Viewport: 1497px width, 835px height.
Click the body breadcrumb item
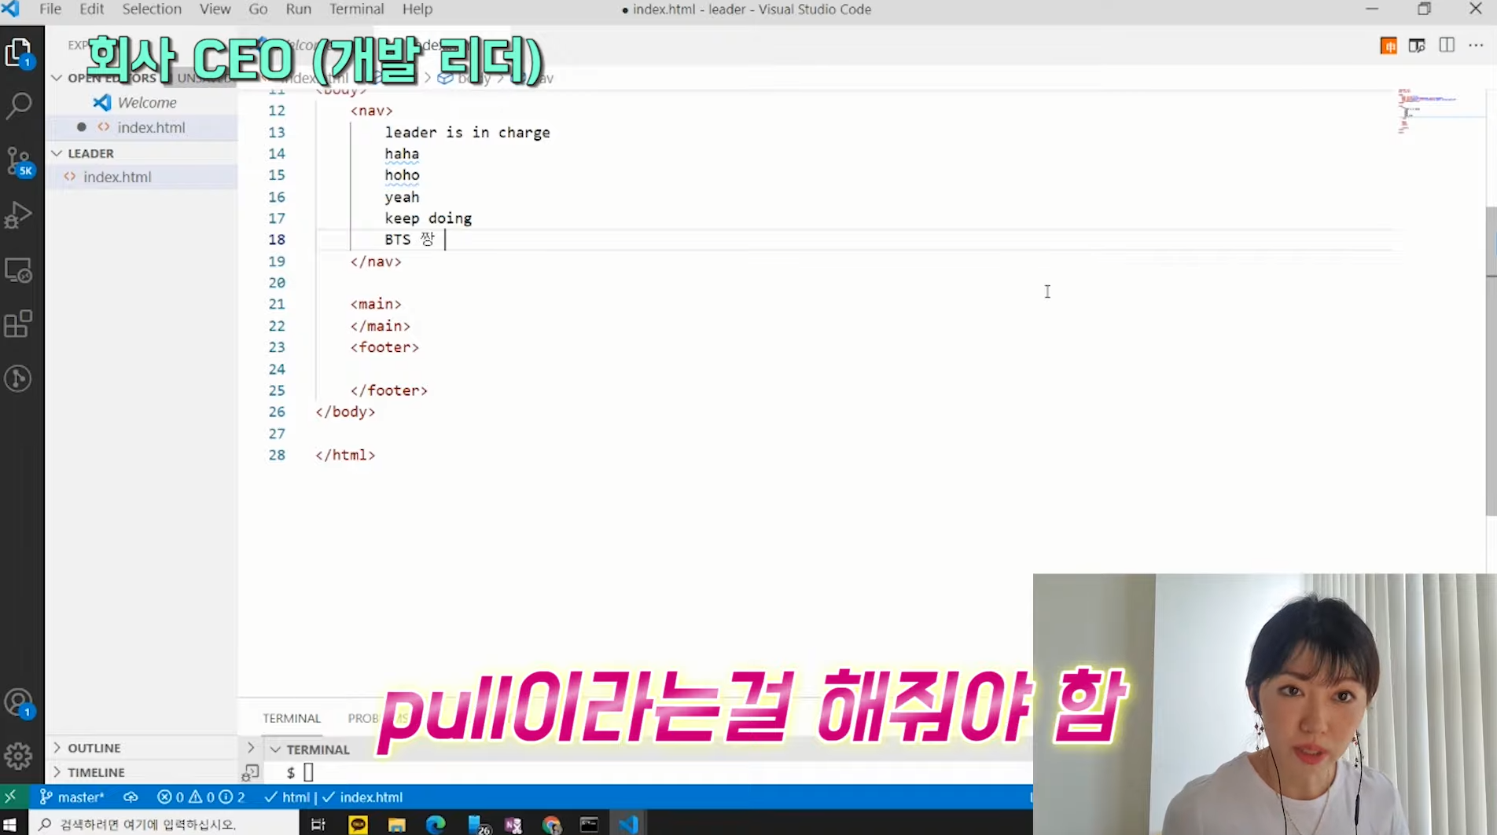[x=466, y=78]
